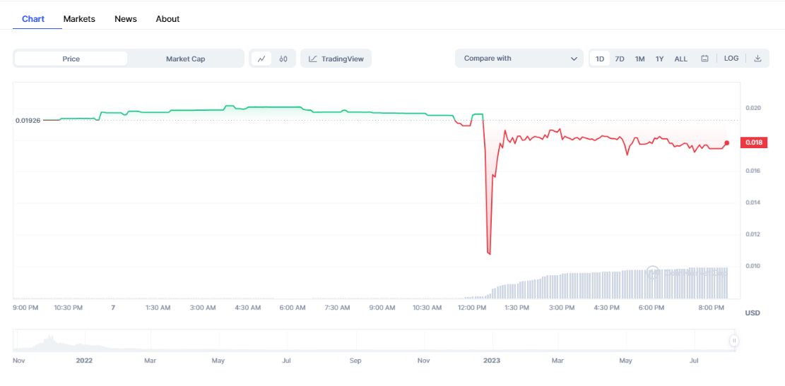Image resolution: width=785 pixels, height=386 pixels.
Task: Click the watermark logo on the chart
Action: point(653,272)
